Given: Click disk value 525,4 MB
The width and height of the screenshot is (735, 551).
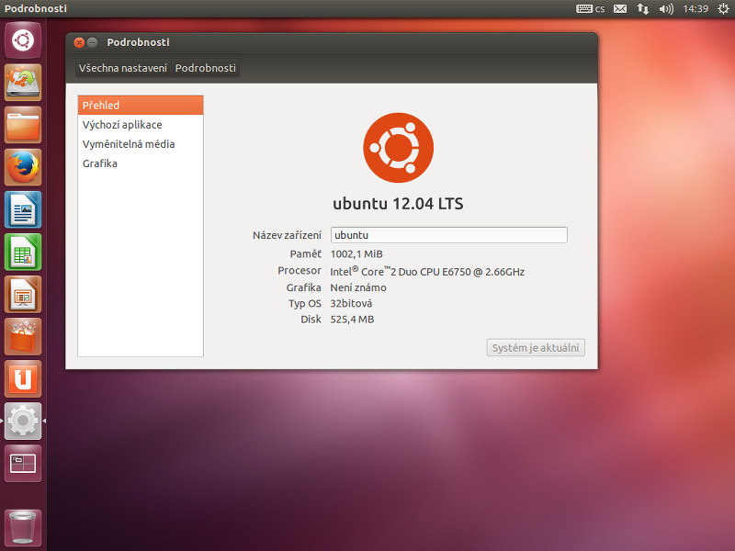Looking at the screenshot, I should click(x=352, y=320).
